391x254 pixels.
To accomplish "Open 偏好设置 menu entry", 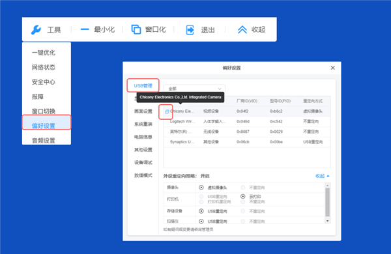I will (x=46, y=122).
